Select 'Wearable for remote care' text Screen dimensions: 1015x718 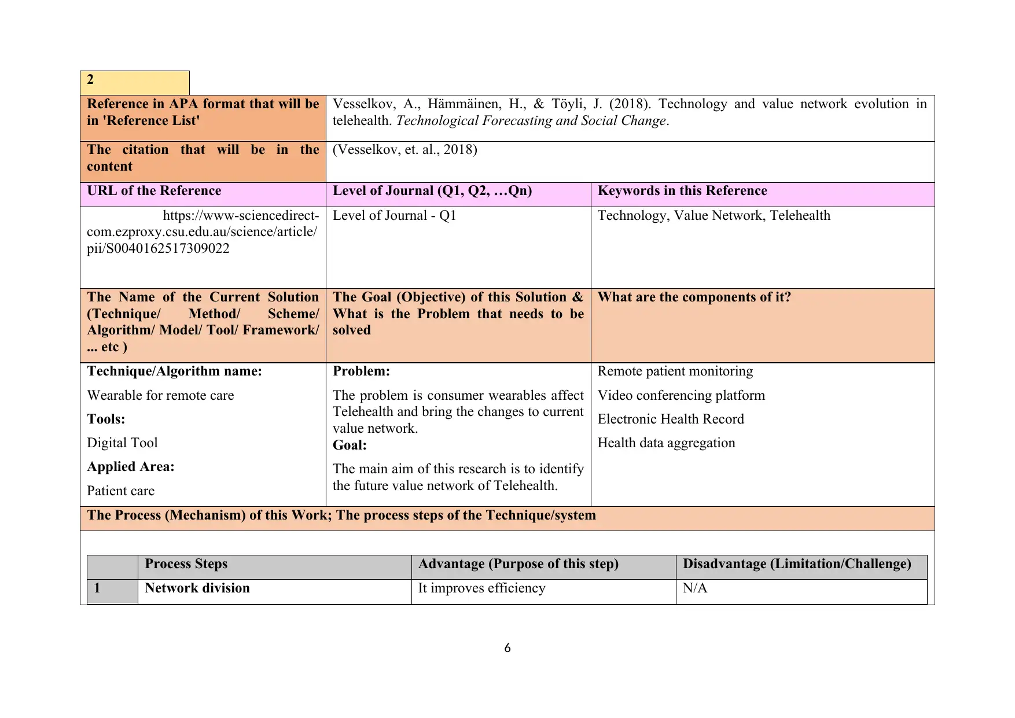tap(160, 396)
